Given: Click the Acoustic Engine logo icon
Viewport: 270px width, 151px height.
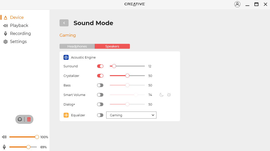Looking at the screenshot, I should coord(66,57).
